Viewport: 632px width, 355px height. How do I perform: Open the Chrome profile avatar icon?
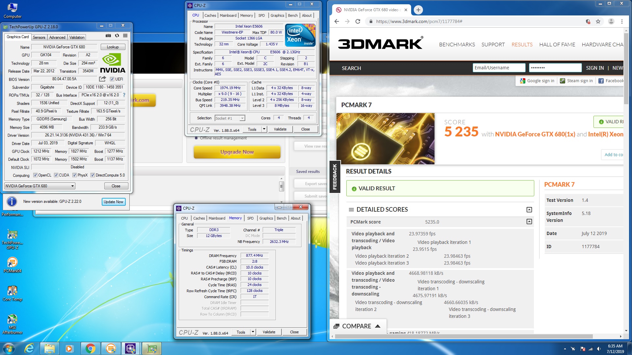tap(611, 21)
